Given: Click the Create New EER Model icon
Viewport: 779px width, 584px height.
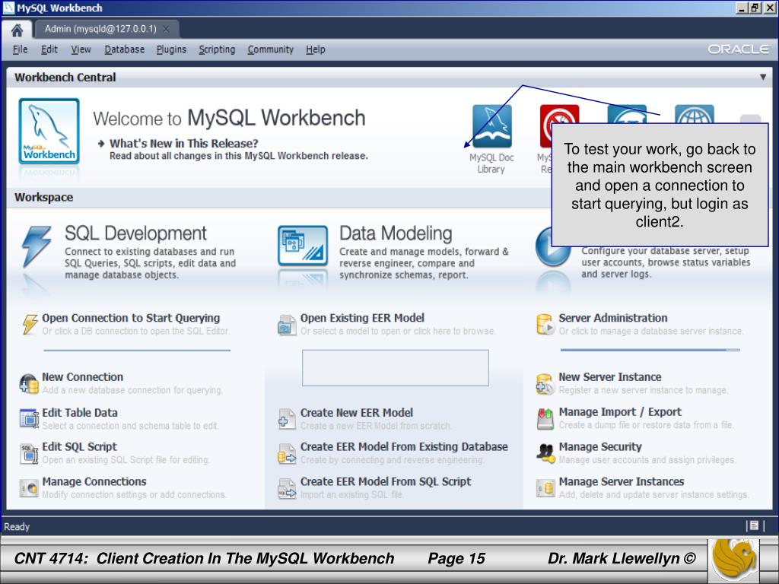Looking at the screenshot, I should 287,419.
